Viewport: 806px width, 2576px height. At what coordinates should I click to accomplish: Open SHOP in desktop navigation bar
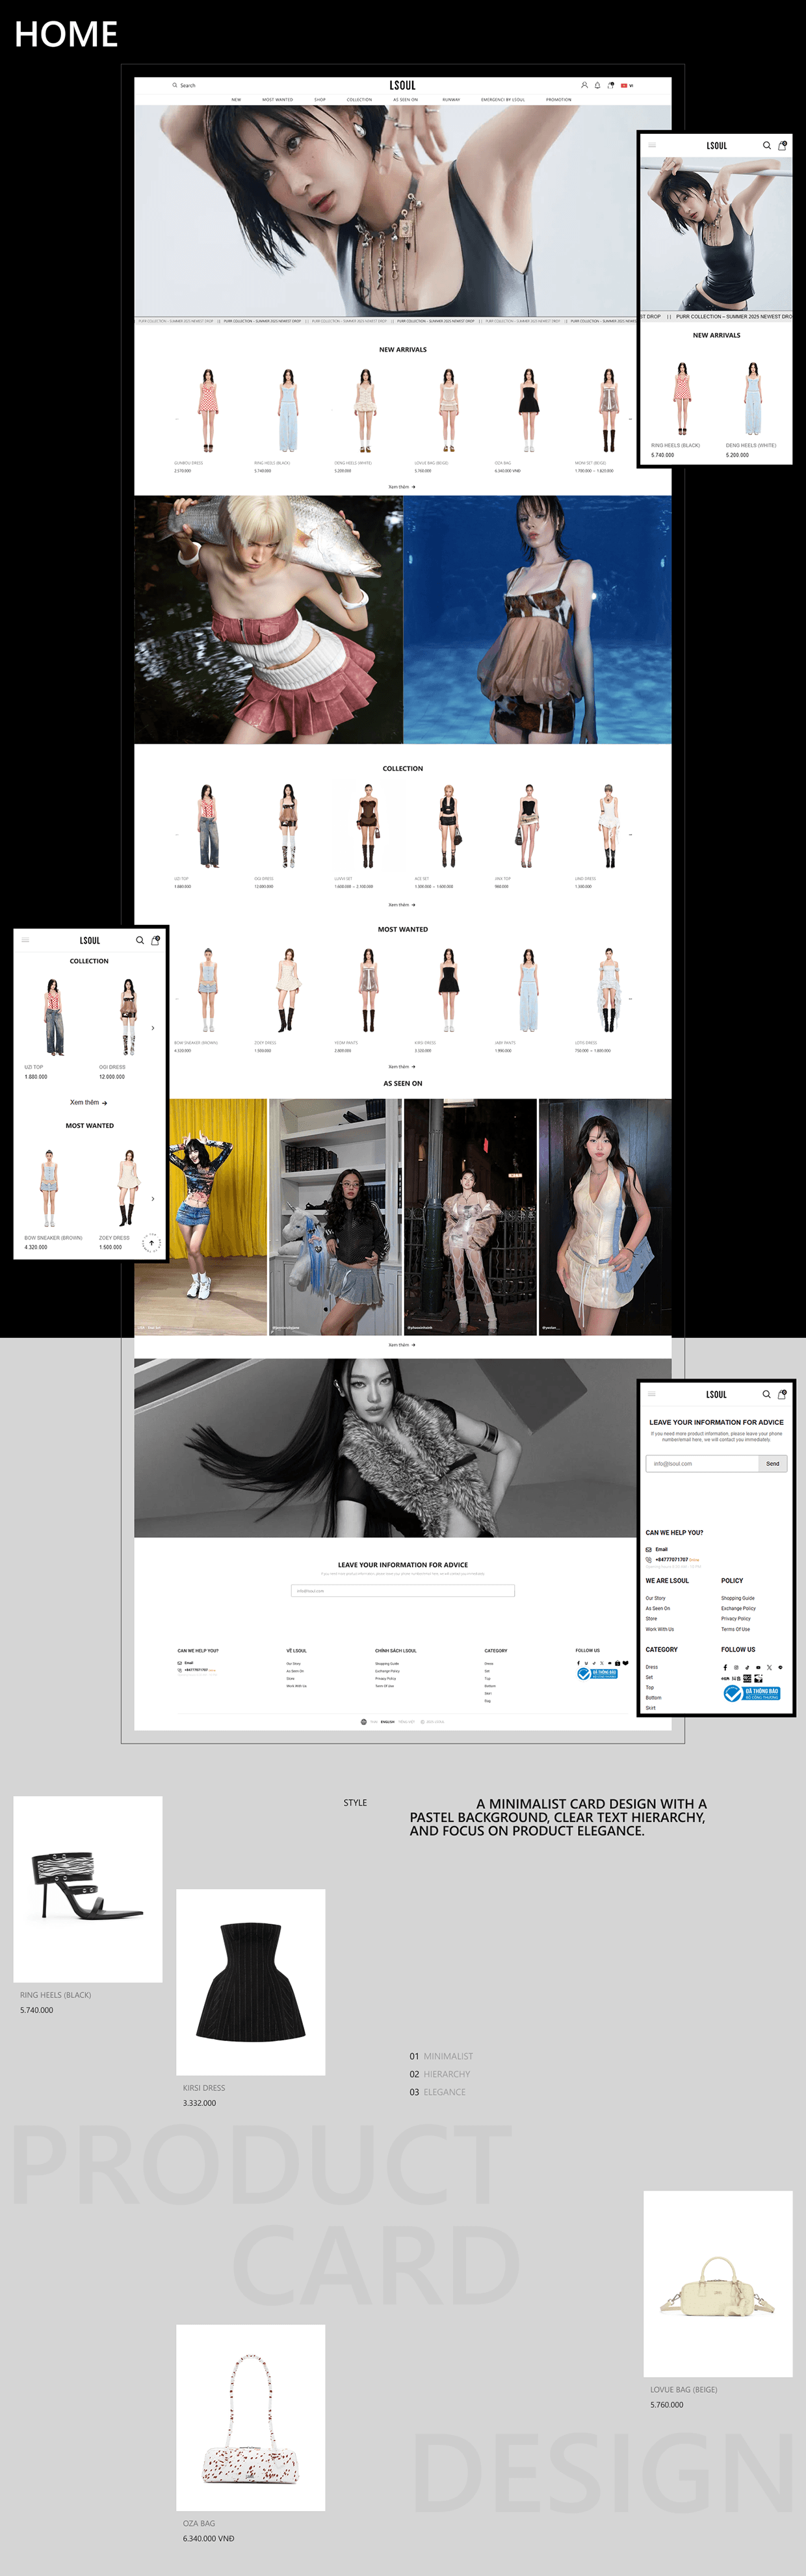(320, 100)
